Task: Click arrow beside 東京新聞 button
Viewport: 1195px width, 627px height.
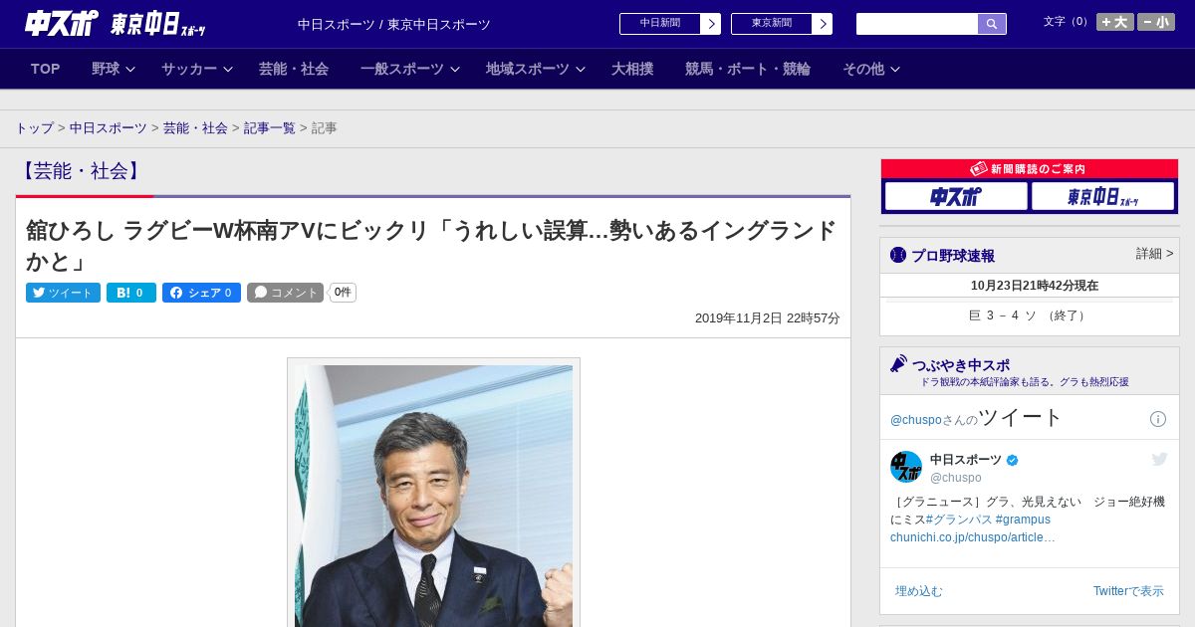Action: click(x=823, y=24)
